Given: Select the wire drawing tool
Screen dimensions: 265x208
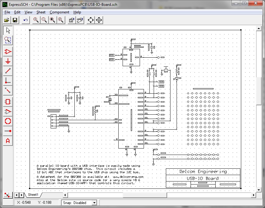Looking at the screenshot, I should click(8, 71).
